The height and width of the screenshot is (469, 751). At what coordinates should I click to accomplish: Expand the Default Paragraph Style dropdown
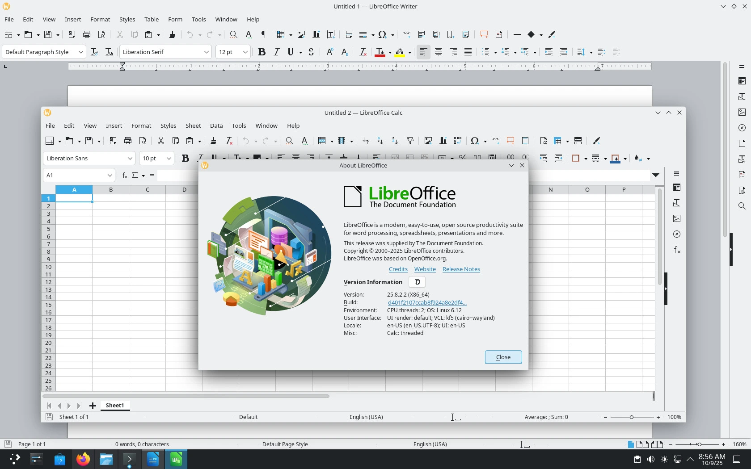pyautogui.click(x=81, y=52)
